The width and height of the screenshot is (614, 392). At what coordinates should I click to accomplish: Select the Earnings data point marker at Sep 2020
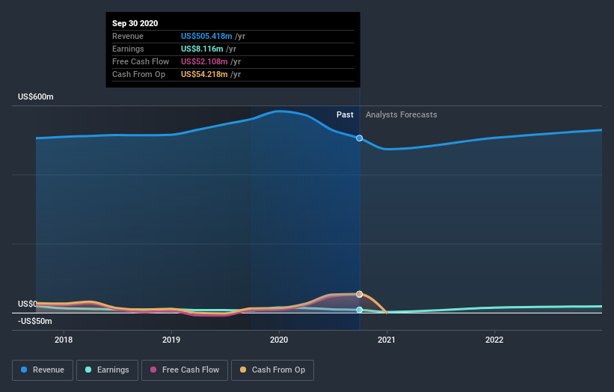pyautogui.click(x=359, y=310)
